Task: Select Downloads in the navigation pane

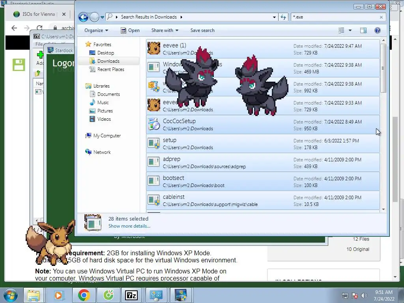Action: click(x=108, y=61)
